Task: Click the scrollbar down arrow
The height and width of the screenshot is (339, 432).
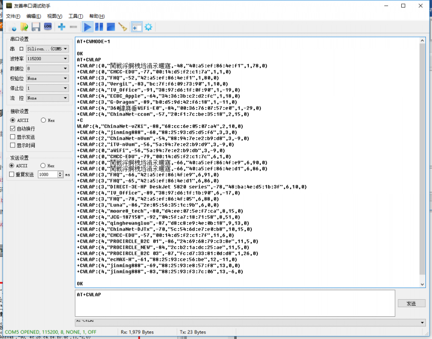Action: [x=422, y=285]
